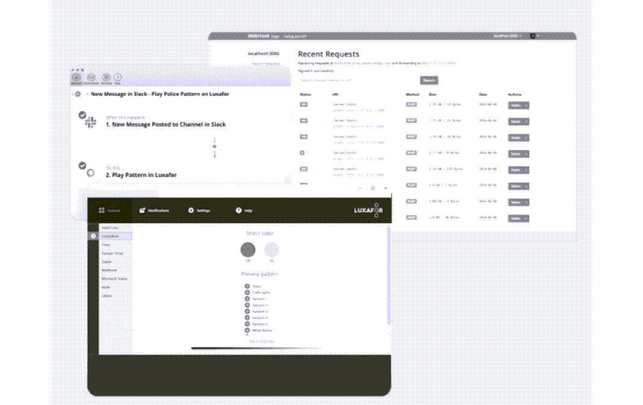
Task: Click the Docs link in the Webhook navbar
Action: (275, 37)
